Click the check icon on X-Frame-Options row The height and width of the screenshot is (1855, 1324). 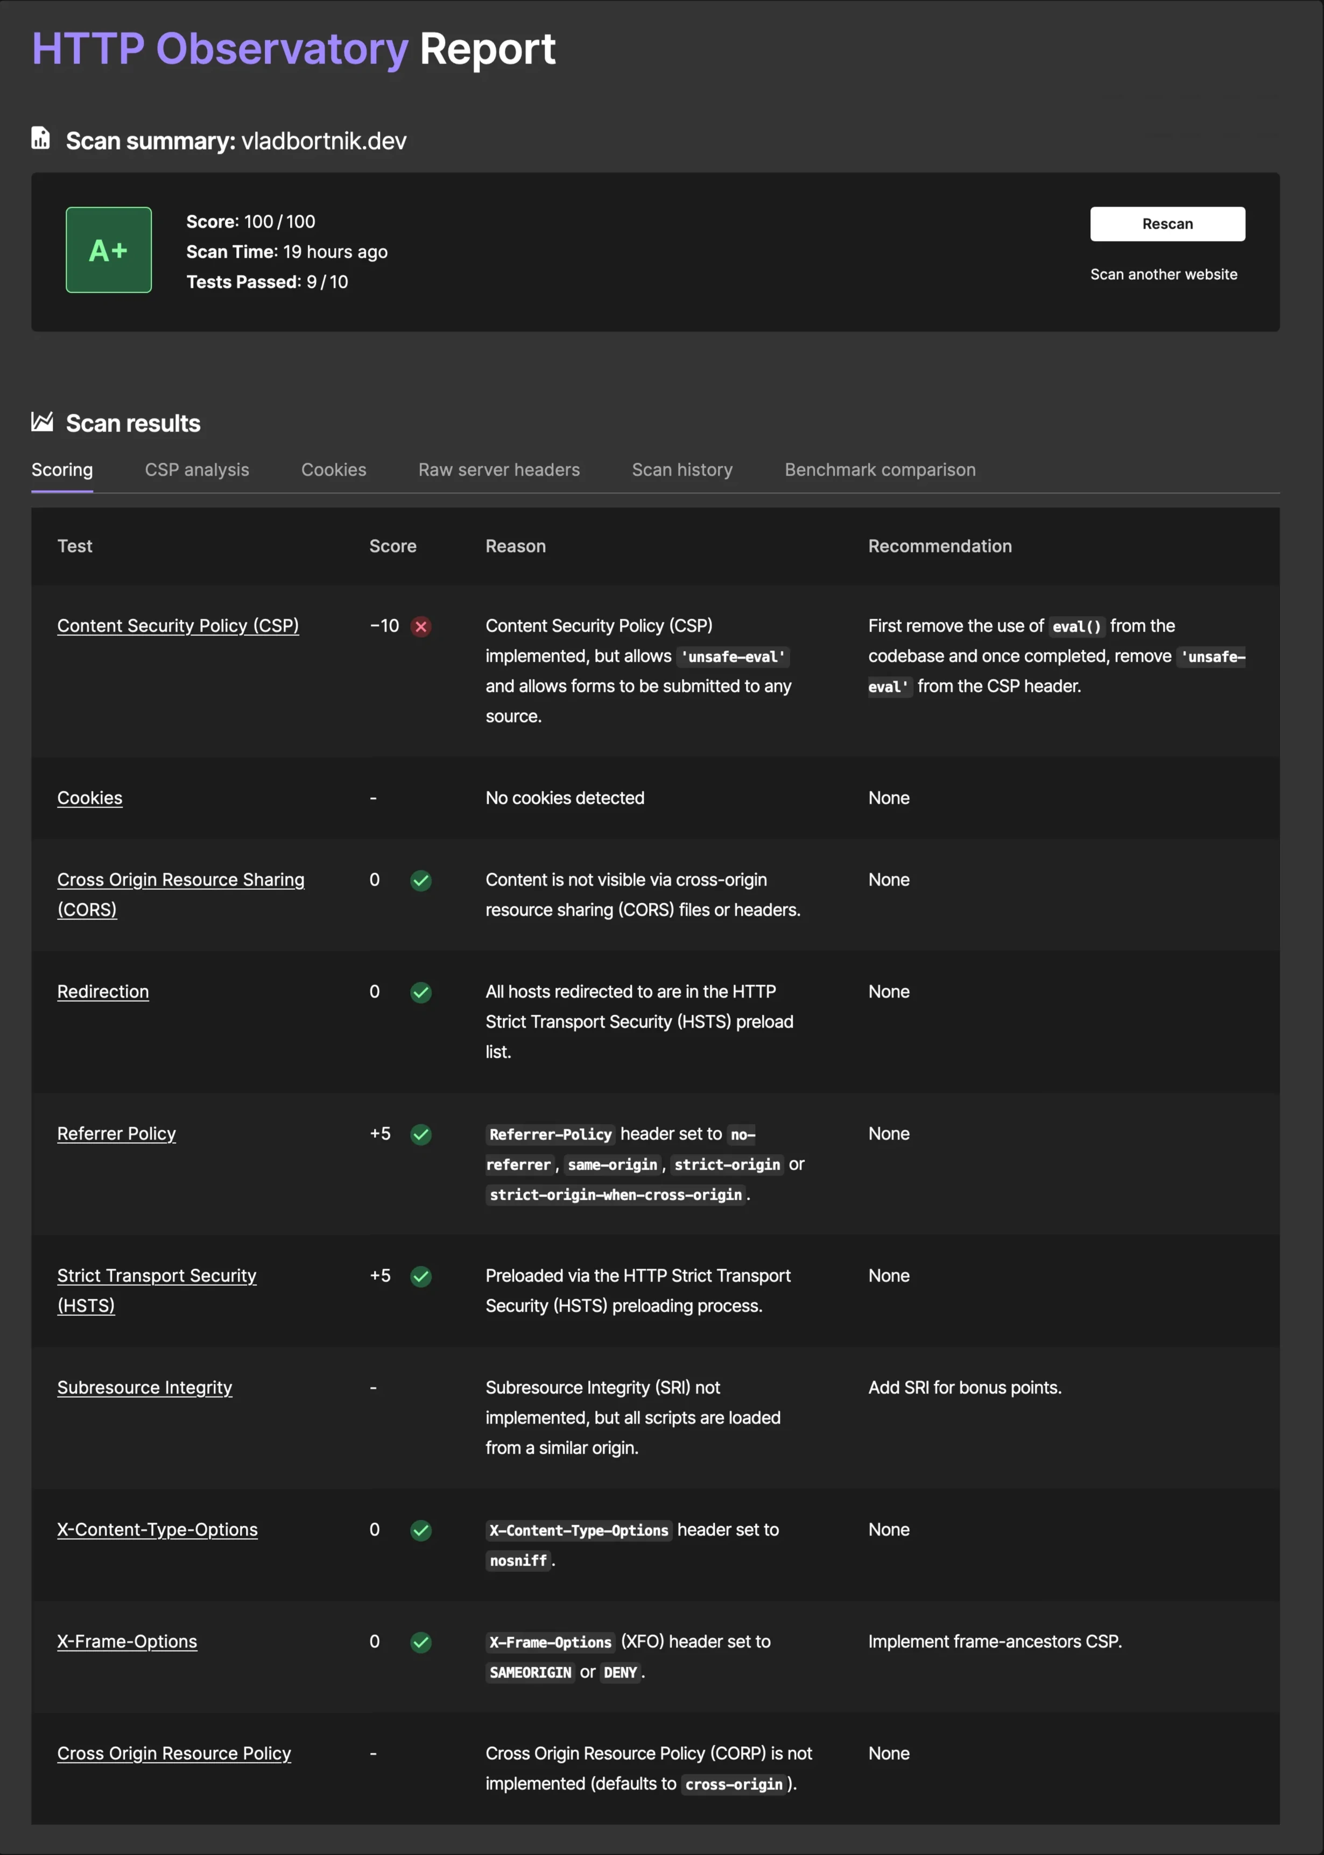click(421, 1643)
